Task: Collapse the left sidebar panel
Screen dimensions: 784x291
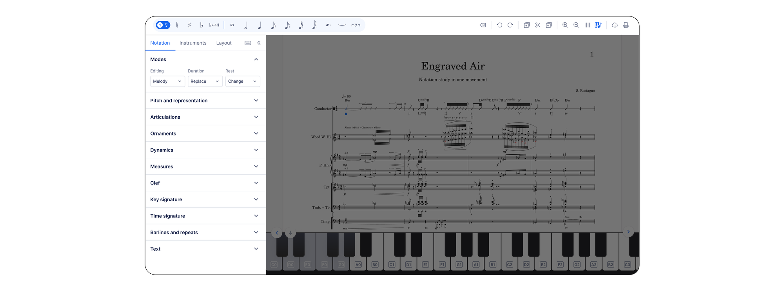Action: [x=259, y=43]
